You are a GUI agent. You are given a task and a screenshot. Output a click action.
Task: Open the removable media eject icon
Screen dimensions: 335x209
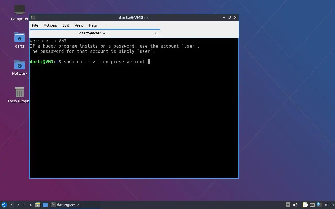pos(288,205)
